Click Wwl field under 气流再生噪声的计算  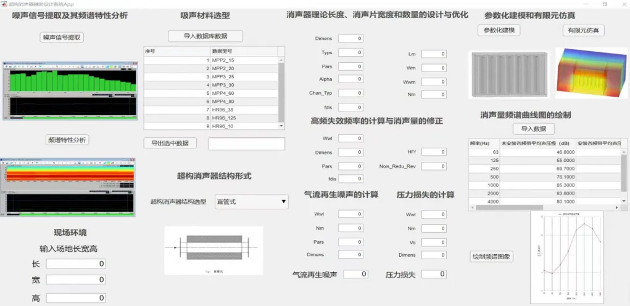click(x=350, y=214)
